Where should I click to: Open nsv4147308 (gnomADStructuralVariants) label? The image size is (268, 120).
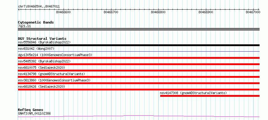tap(193, 93)
